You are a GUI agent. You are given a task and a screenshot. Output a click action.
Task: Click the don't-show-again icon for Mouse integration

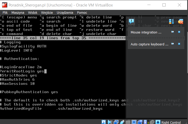point(172,32)
